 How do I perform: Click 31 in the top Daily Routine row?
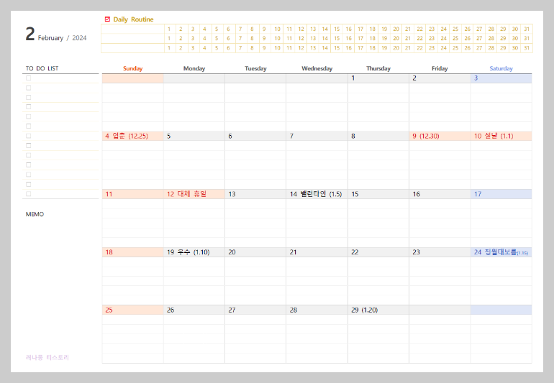[527, 29]
